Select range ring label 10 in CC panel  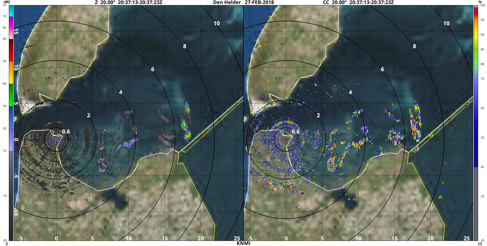tap(446, 23)
